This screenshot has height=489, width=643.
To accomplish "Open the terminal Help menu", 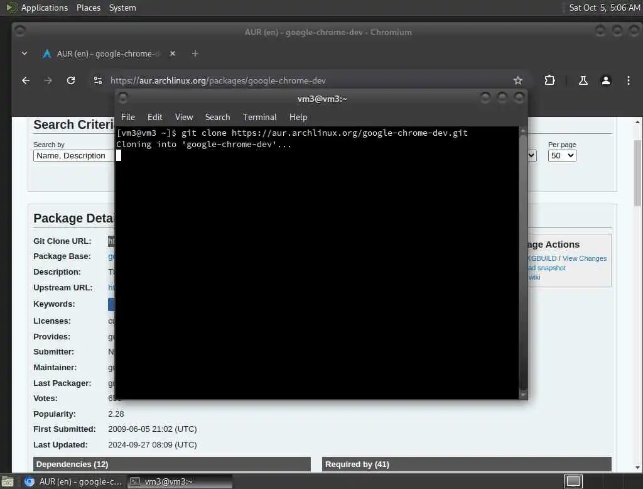I will tap(298, 117).
